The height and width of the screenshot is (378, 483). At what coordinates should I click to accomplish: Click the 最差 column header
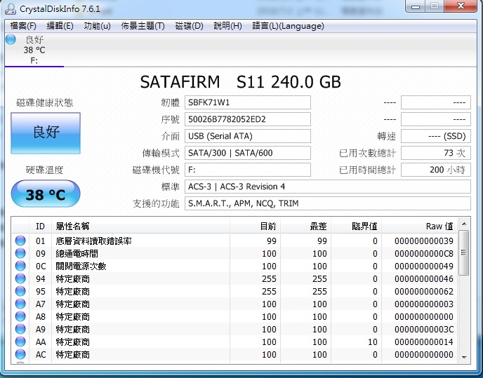[305, 227]
